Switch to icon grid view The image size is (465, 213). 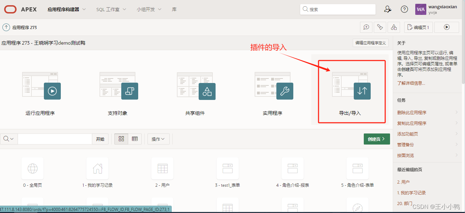tap(121, 139)
